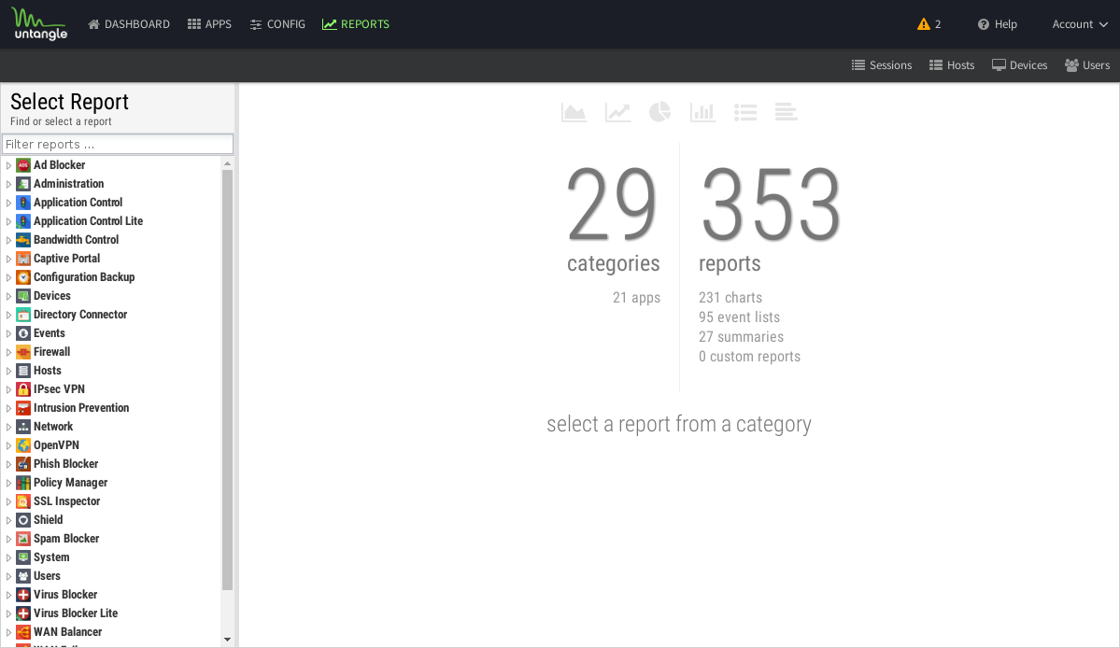This screenshot has width=1120, height=648.
Task: Open the Config menu
Action: (x=277, y=24)
